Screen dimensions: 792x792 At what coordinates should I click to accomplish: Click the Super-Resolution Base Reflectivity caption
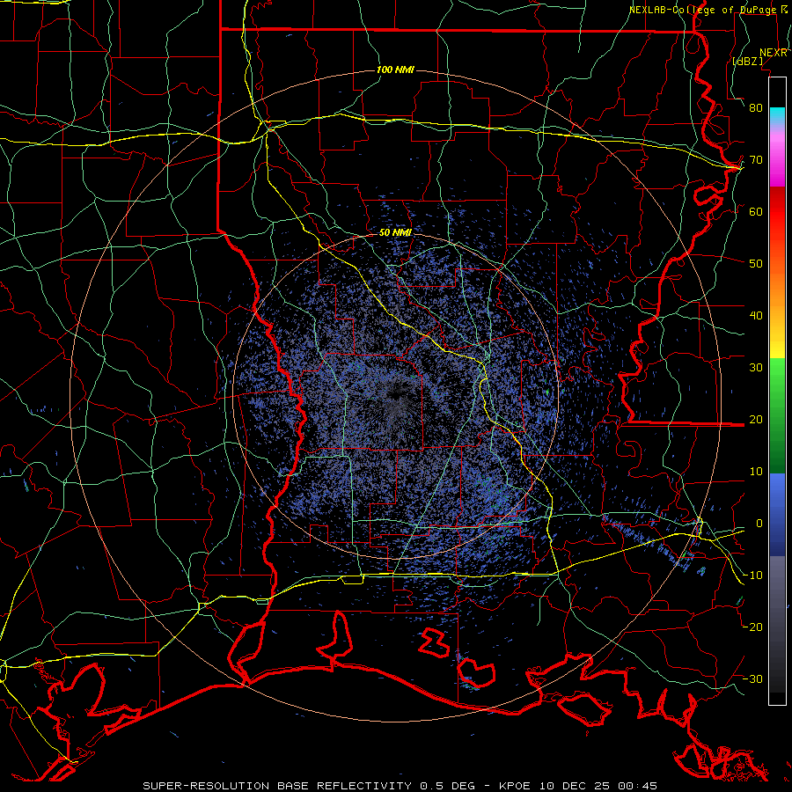pos(400,786)
